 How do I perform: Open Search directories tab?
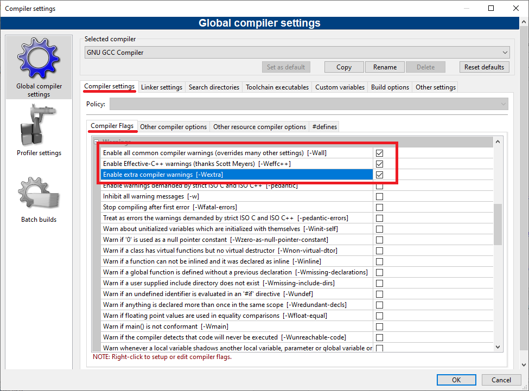(x=214, y=87)
